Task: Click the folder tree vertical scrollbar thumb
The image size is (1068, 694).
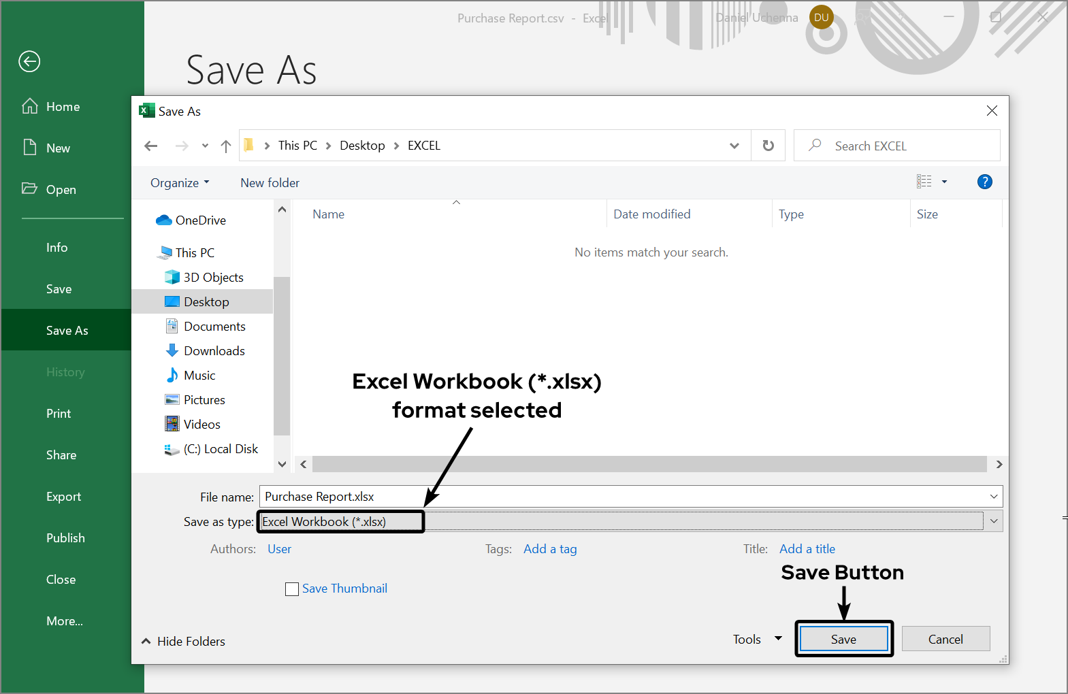Action: tap(281, 356)
